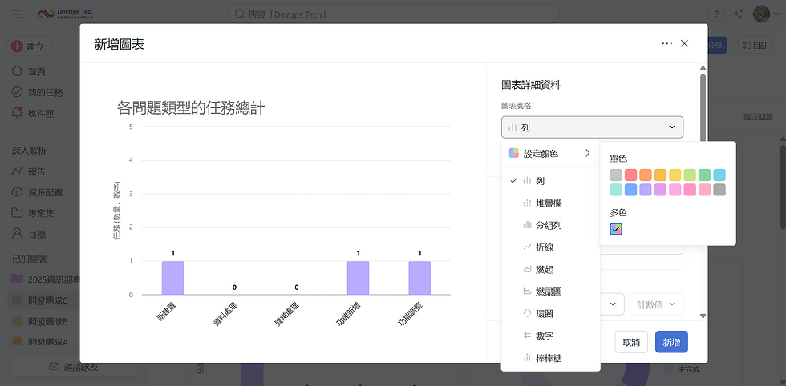Open the three-dot more options menu
This screenshot has width=786, height=386.
point(666,43)
